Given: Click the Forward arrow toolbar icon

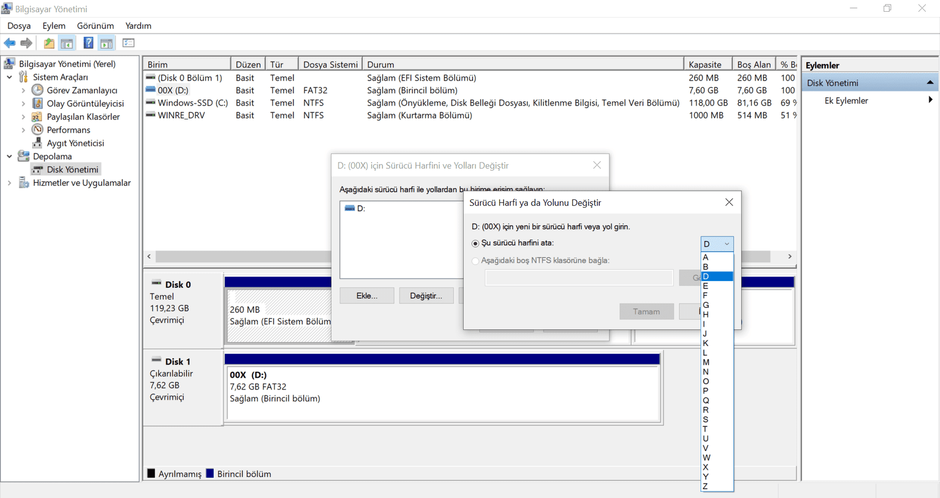Looking at the screenshot, I should pyautogui.click(x=26, y=43).
